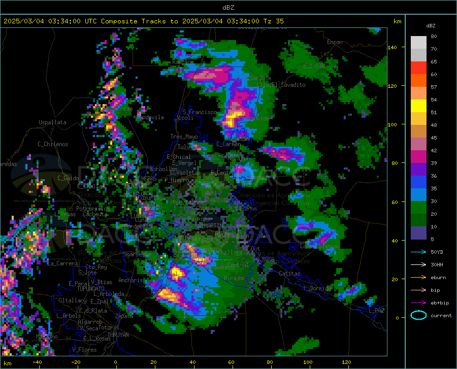
Task: Click the 'eburn' legend label
Action: [x=438, y=277]
